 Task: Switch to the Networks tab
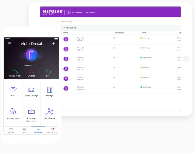(38, 131)
